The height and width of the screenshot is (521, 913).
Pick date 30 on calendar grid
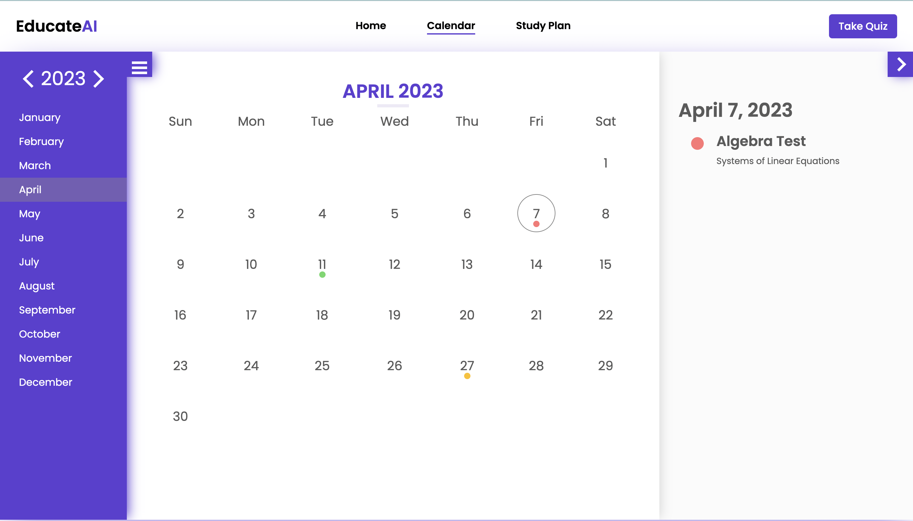point(180,416)
